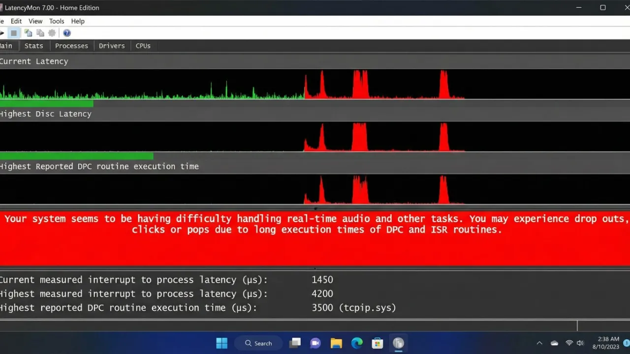Open Microsoft Store from the taskbar
The height and width of the screenshot is (354, 630).
tap(378, 343)
